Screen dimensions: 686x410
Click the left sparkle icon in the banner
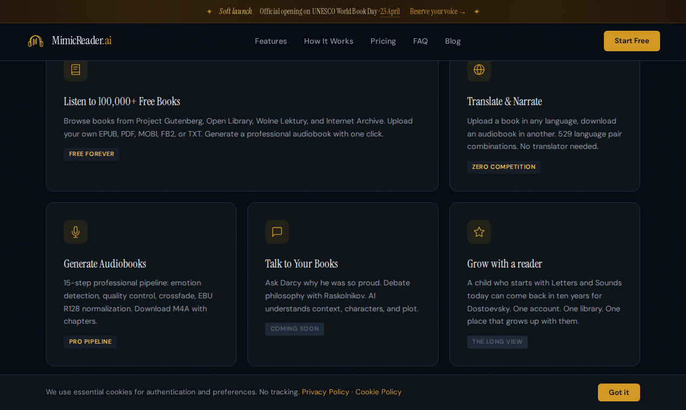[x=209, y=11]
